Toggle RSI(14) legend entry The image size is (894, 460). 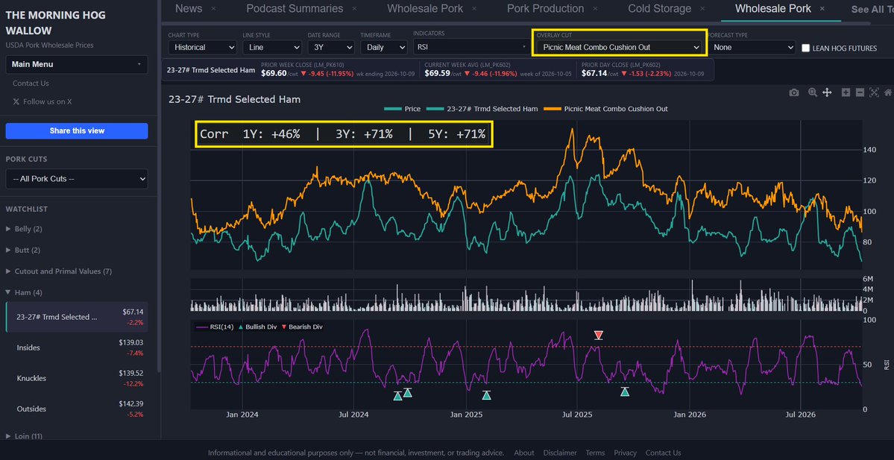[215, 327]
